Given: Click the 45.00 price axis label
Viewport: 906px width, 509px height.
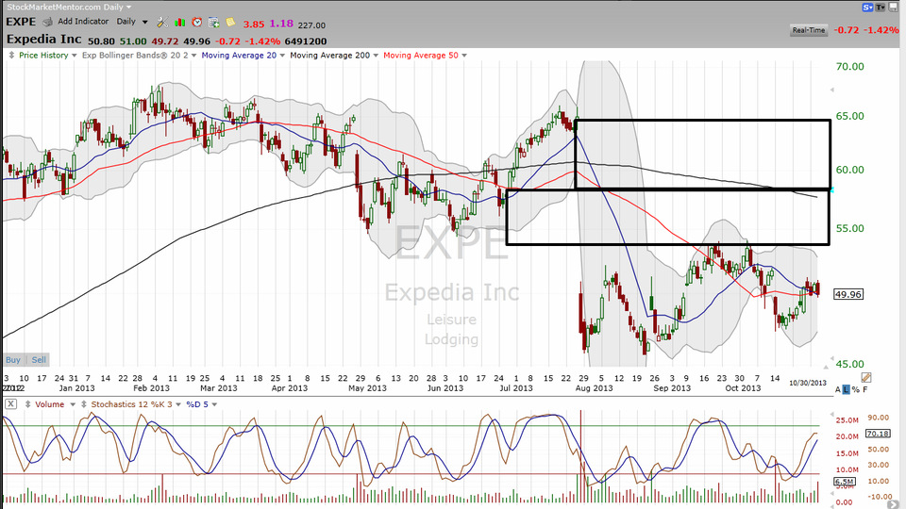Looking at the screenshot, I should [850, 364].
